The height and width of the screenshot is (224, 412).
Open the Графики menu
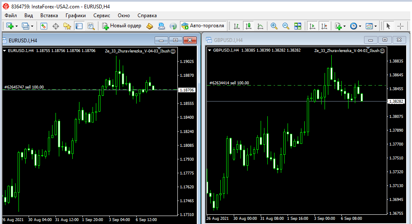pyautogui.click(x=76, y=16)
